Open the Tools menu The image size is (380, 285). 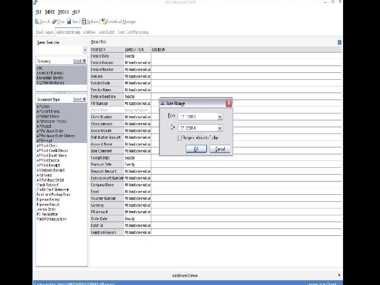coord(63,12)
